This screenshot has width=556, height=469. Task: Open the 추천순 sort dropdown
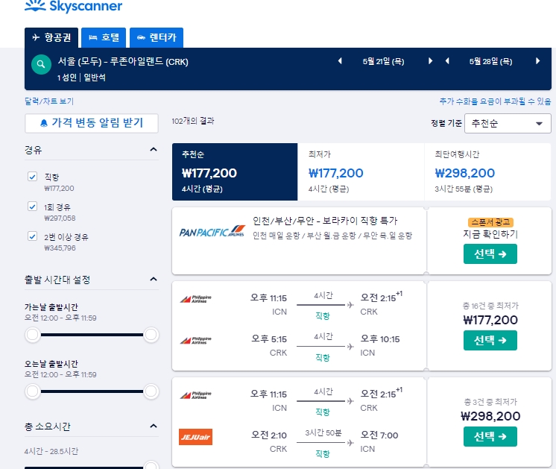508,124
